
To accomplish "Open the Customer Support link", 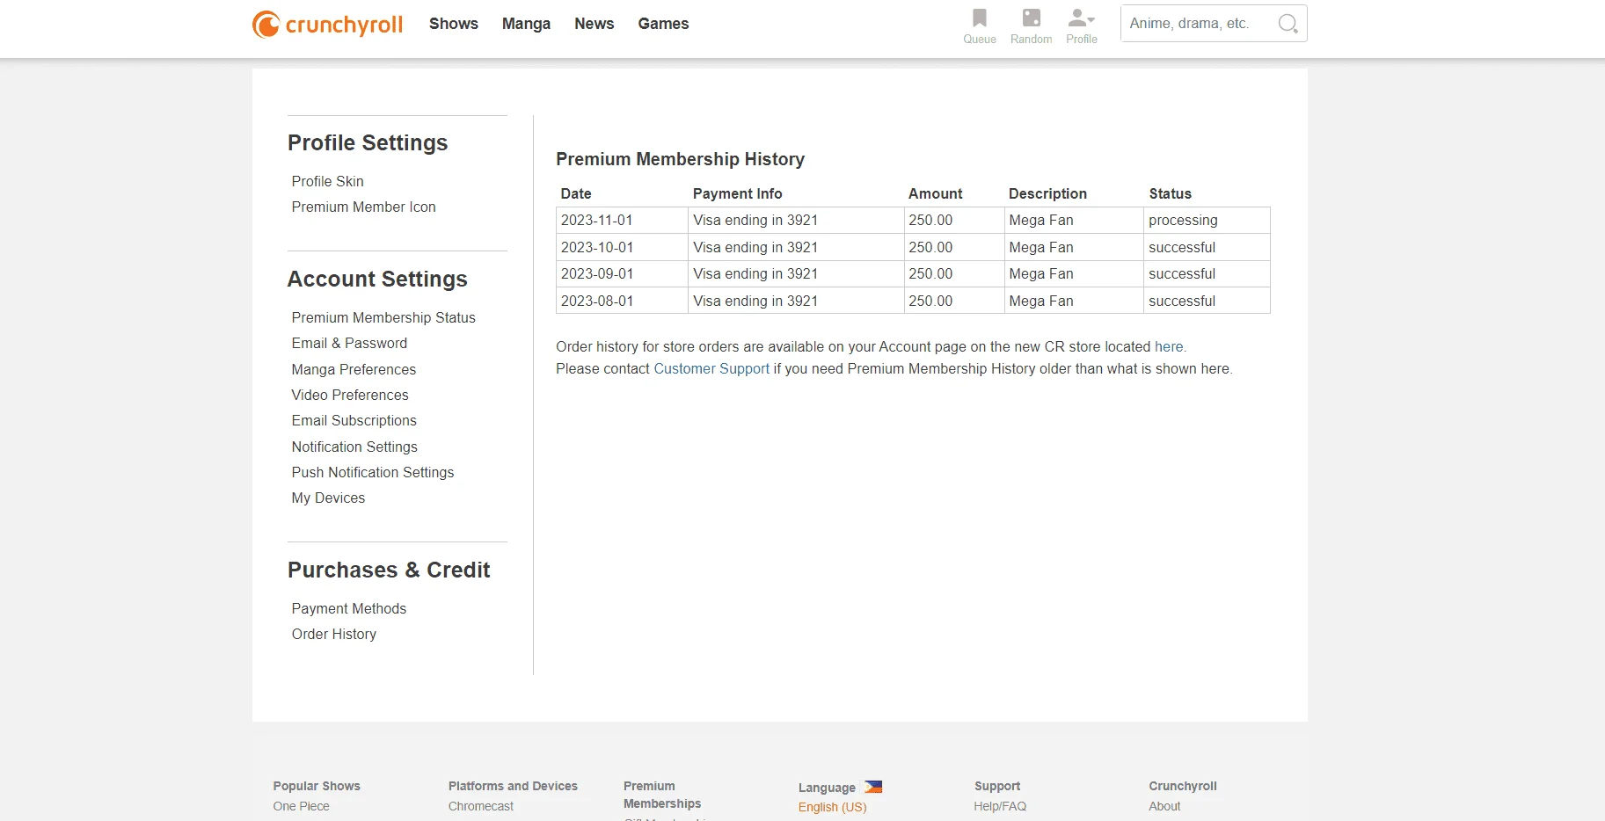I will tap(711, 369).
